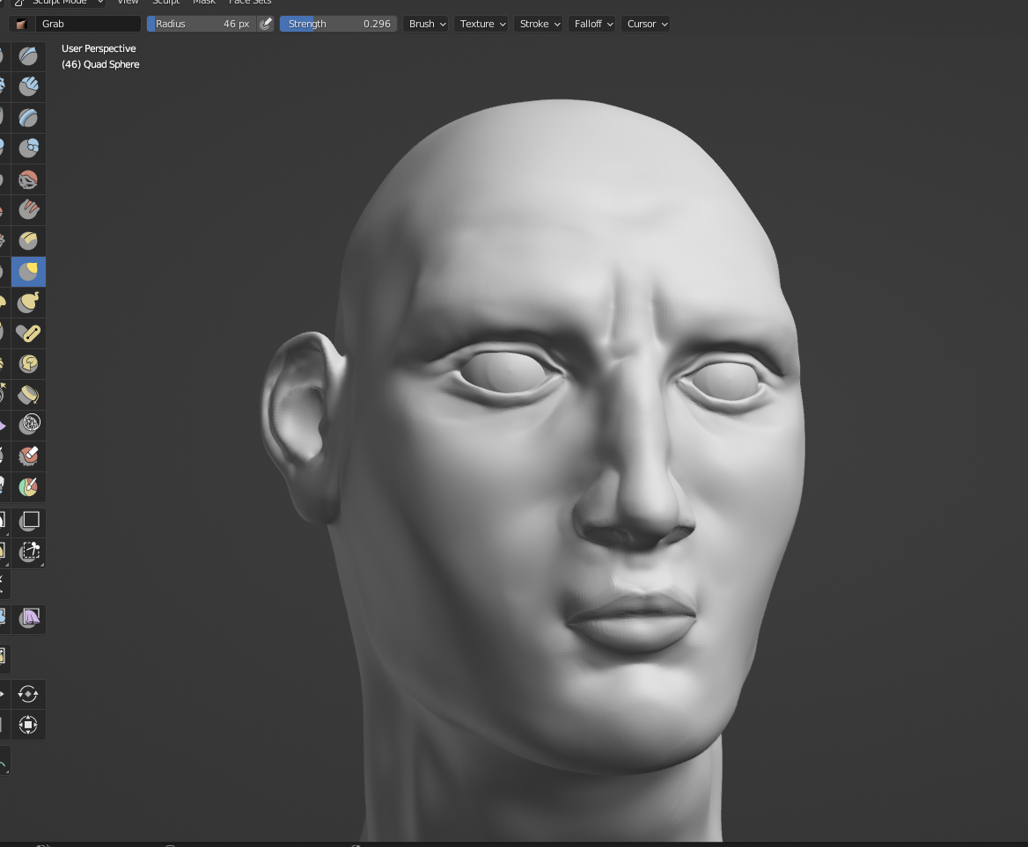
Task: Open the View menu
Action: tap(128, 2)
